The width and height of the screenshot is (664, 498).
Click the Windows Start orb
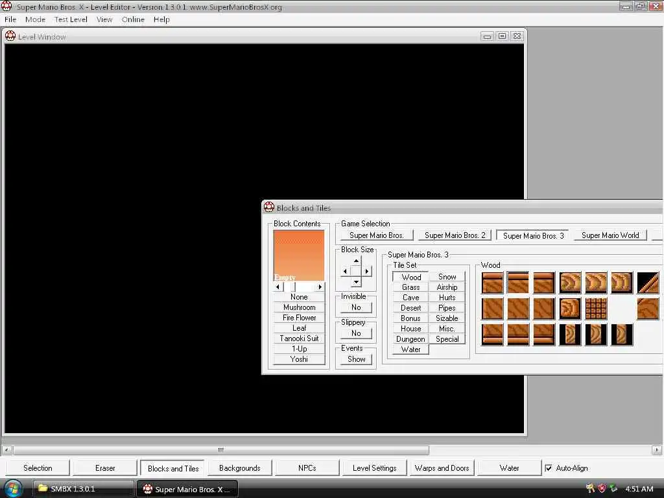click(13, 489)
